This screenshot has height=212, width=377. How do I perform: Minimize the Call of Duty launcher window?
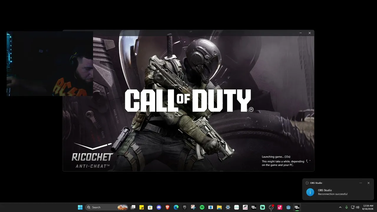click(301, 33)
